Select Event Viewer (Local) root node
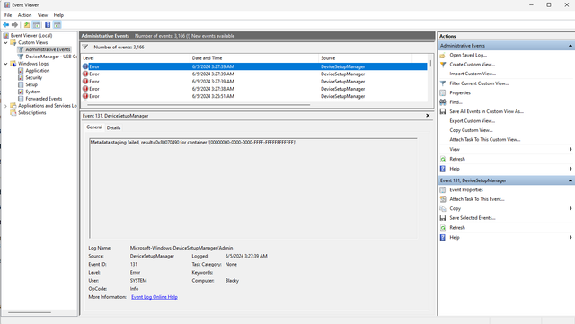Viewport: 575px width, 324px height. pos(31,36)
